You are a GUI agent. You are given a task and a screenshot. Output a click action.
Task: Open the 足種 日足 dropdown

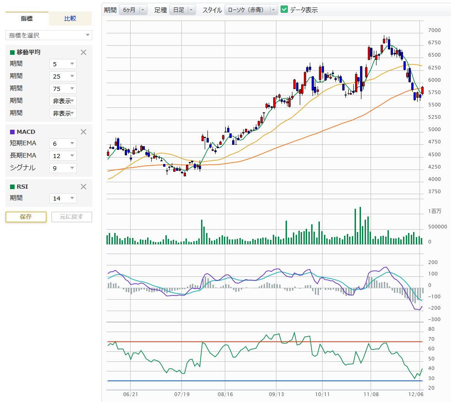click(182, 10)
